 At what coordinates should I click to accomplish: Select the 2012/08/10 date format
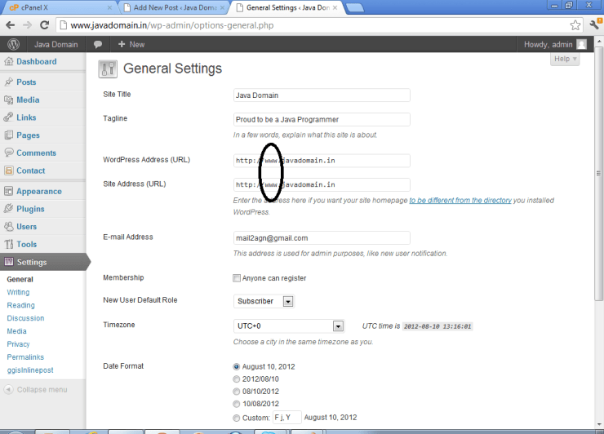coord(237,379)
